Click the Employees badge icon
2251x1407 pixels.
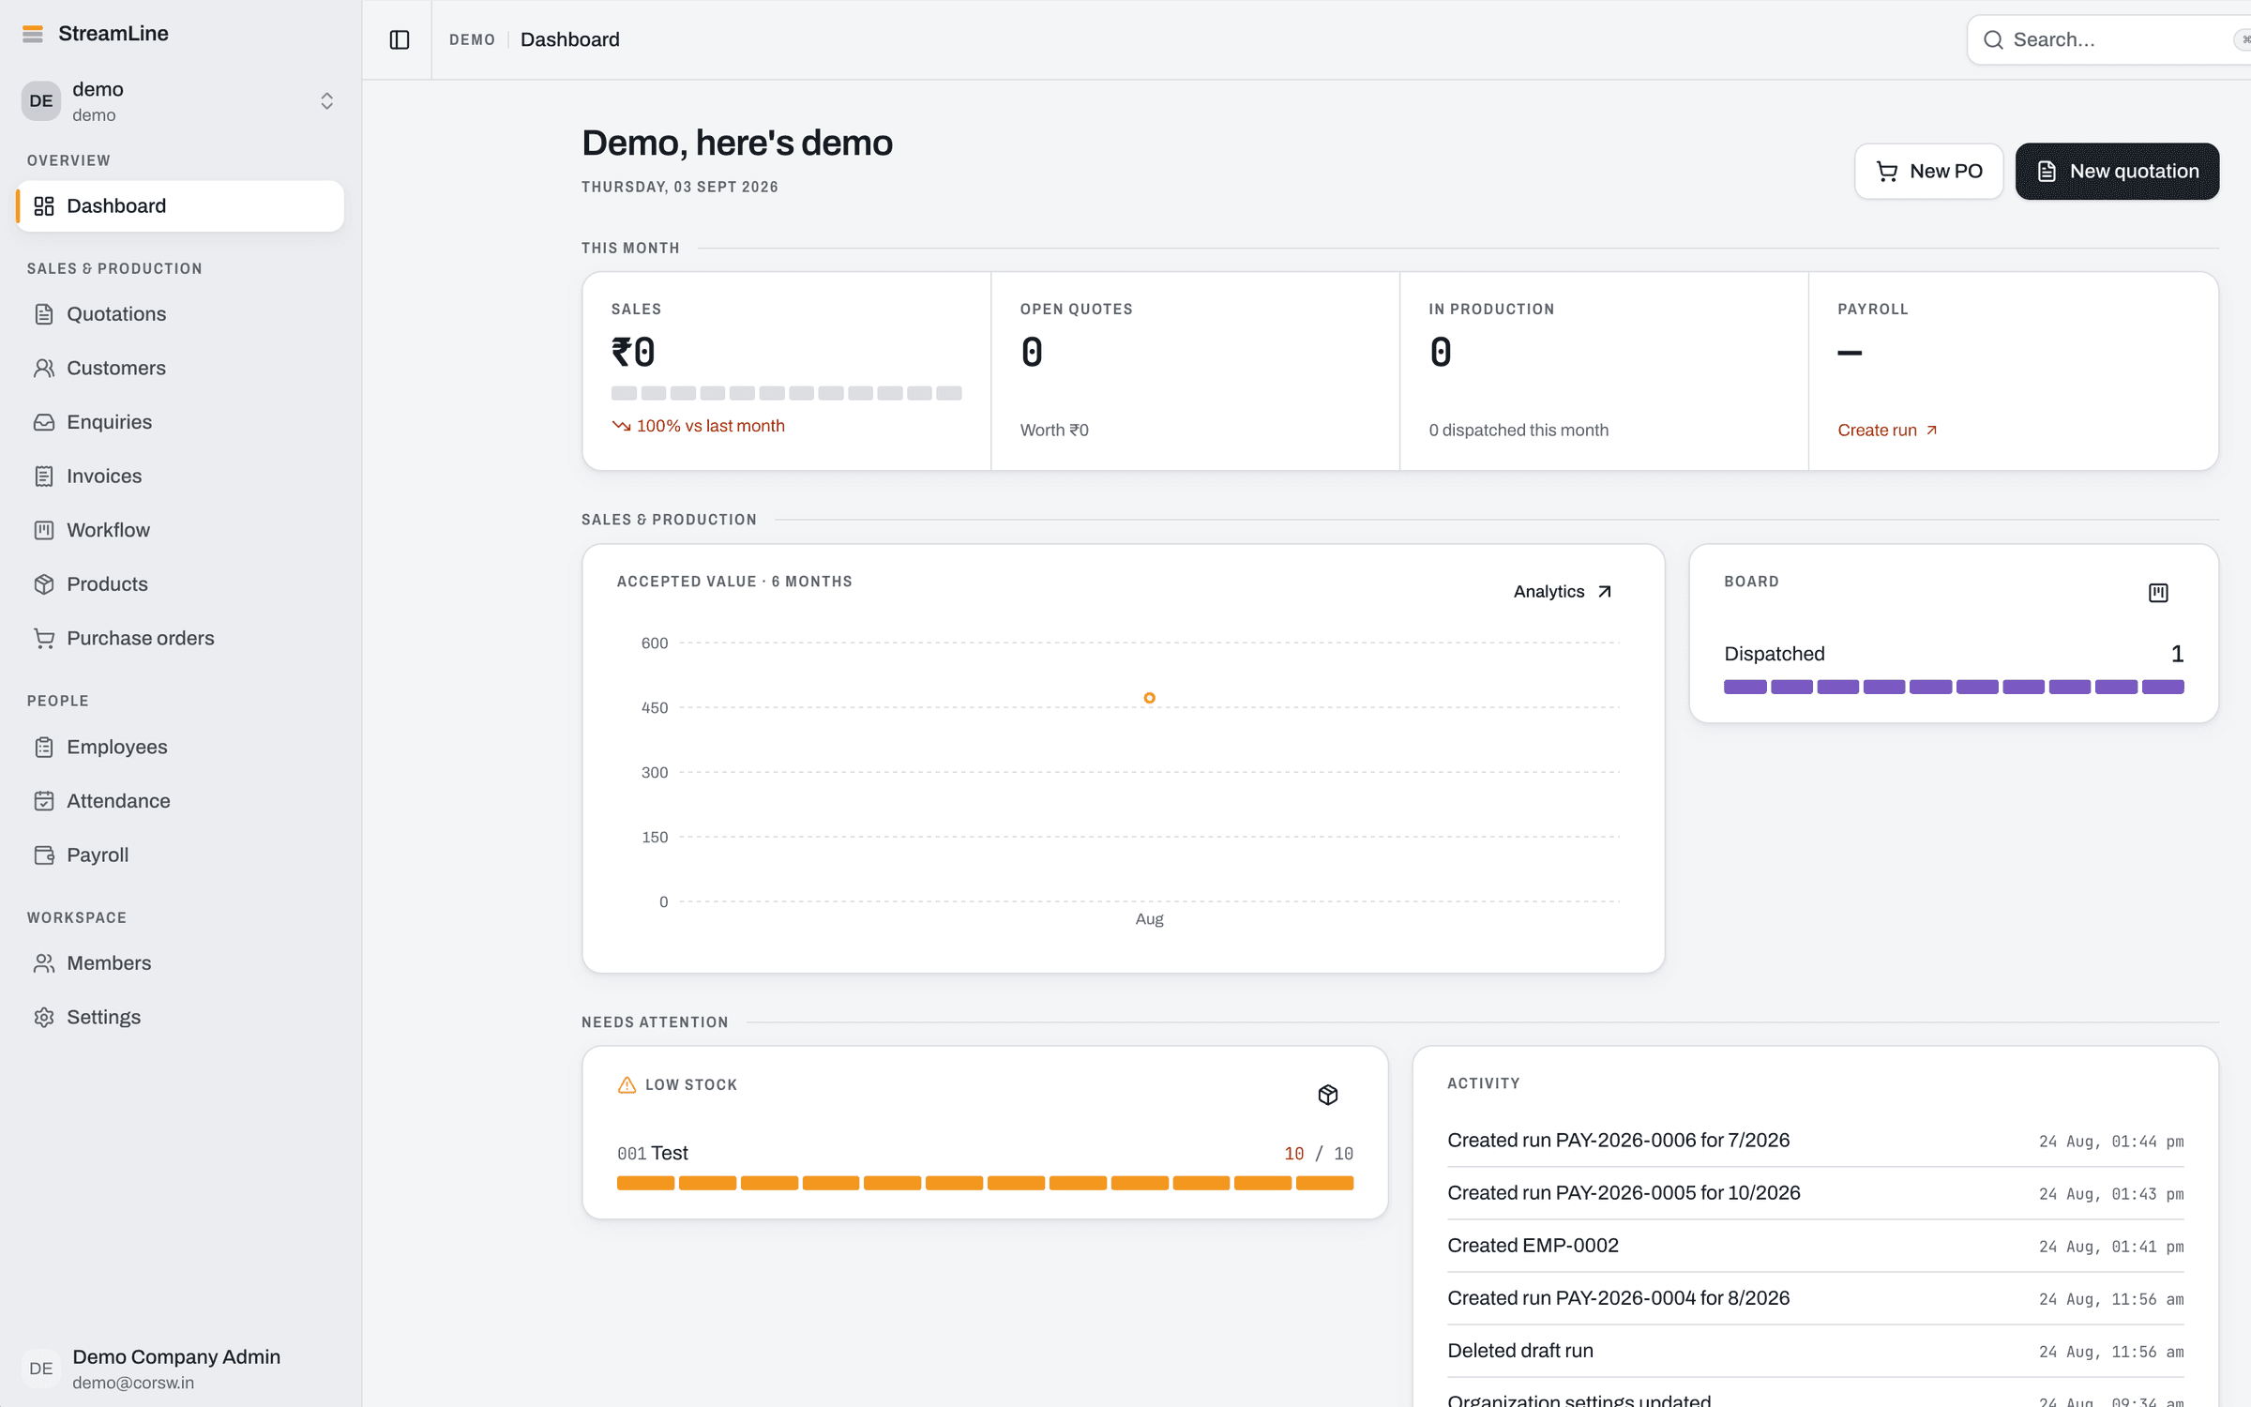[x=44, y=748]
